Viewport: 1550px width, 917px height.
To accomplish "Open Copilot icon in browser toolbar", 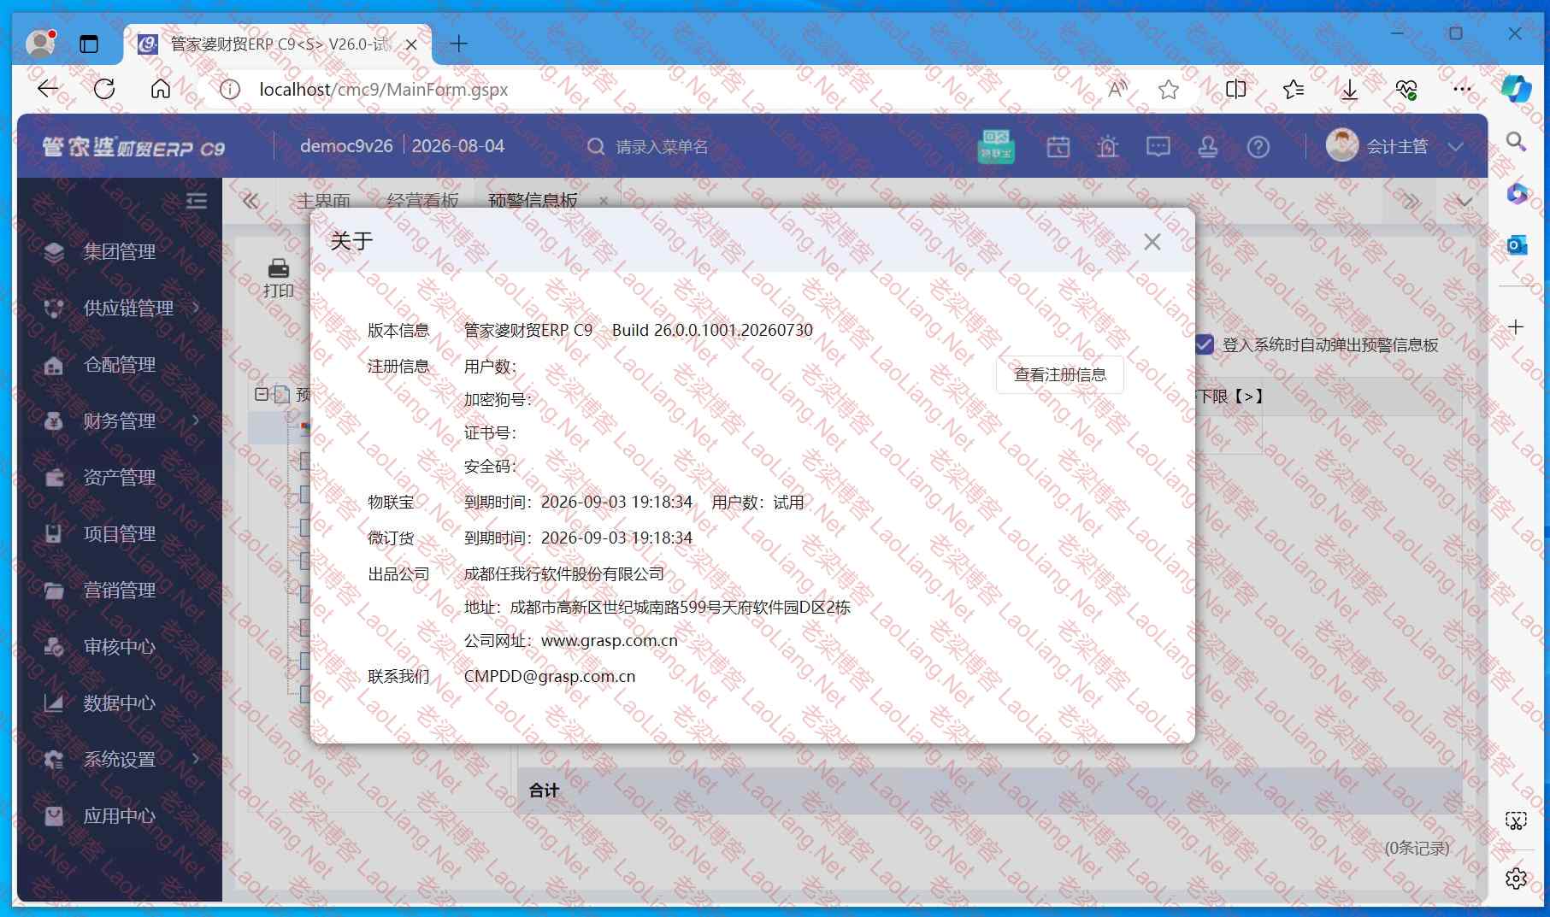I will tap(1517, 89).
